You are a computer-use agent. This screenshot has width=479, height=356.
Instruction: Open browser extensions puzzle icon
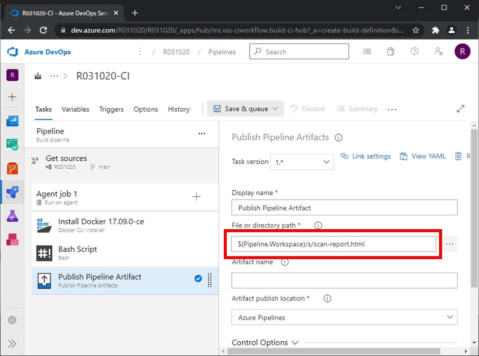pyautogui.click(x=436, y=30)
